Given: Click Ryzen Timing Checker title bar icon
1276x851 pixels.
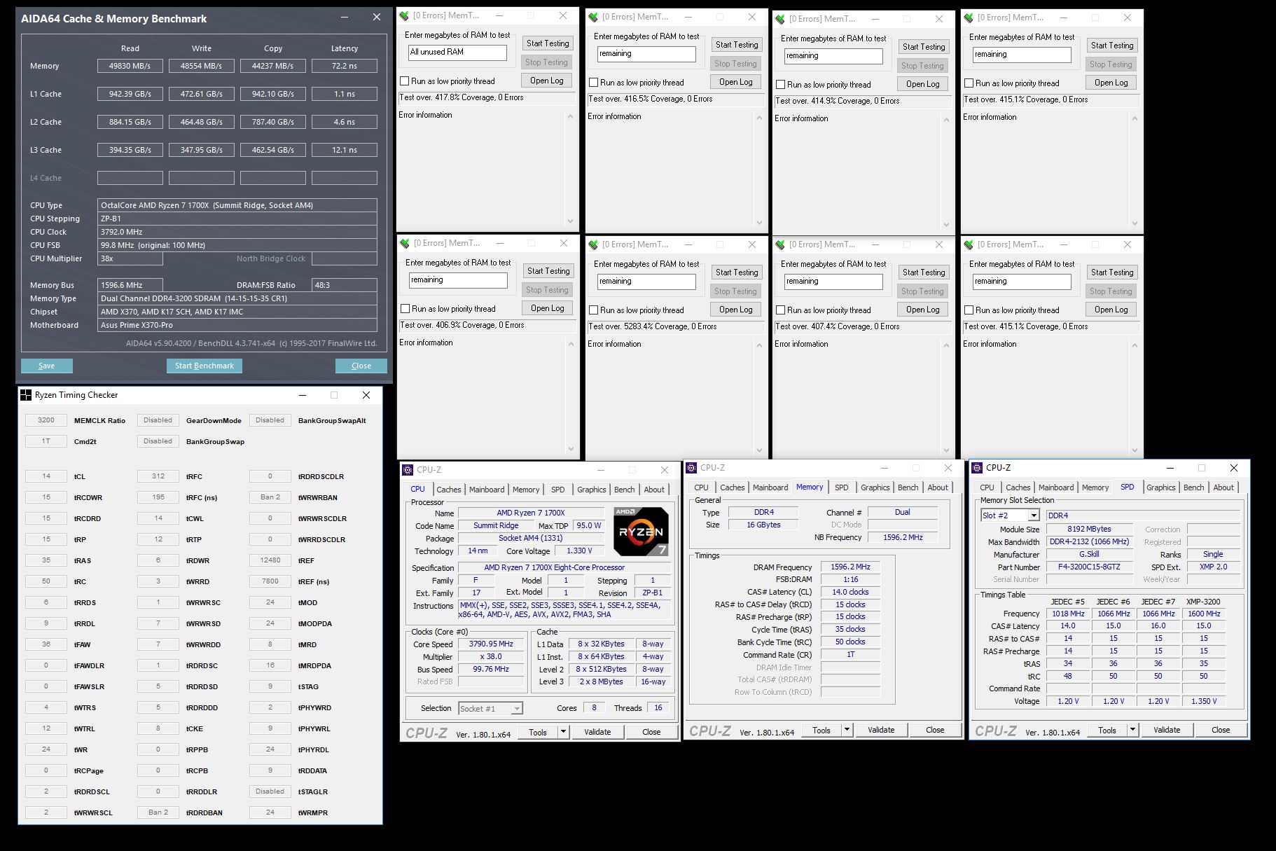Looking at the screenshot, I should 26,395.
